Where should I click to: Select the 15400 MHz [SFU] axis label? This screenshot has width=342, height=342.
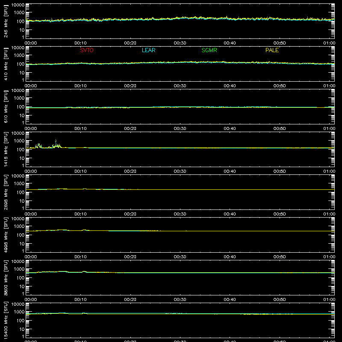click(6, 320)
